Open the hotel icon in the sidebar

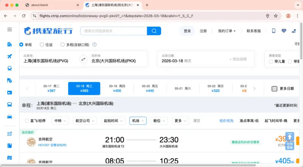[x=10, y=44]
